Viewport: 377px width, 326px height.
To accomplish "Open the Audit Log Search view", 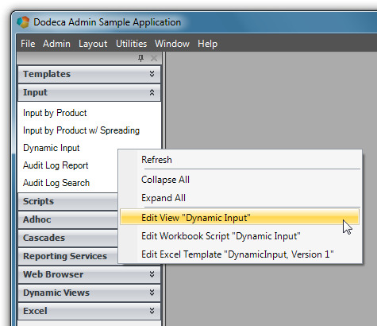I will 56,183.
